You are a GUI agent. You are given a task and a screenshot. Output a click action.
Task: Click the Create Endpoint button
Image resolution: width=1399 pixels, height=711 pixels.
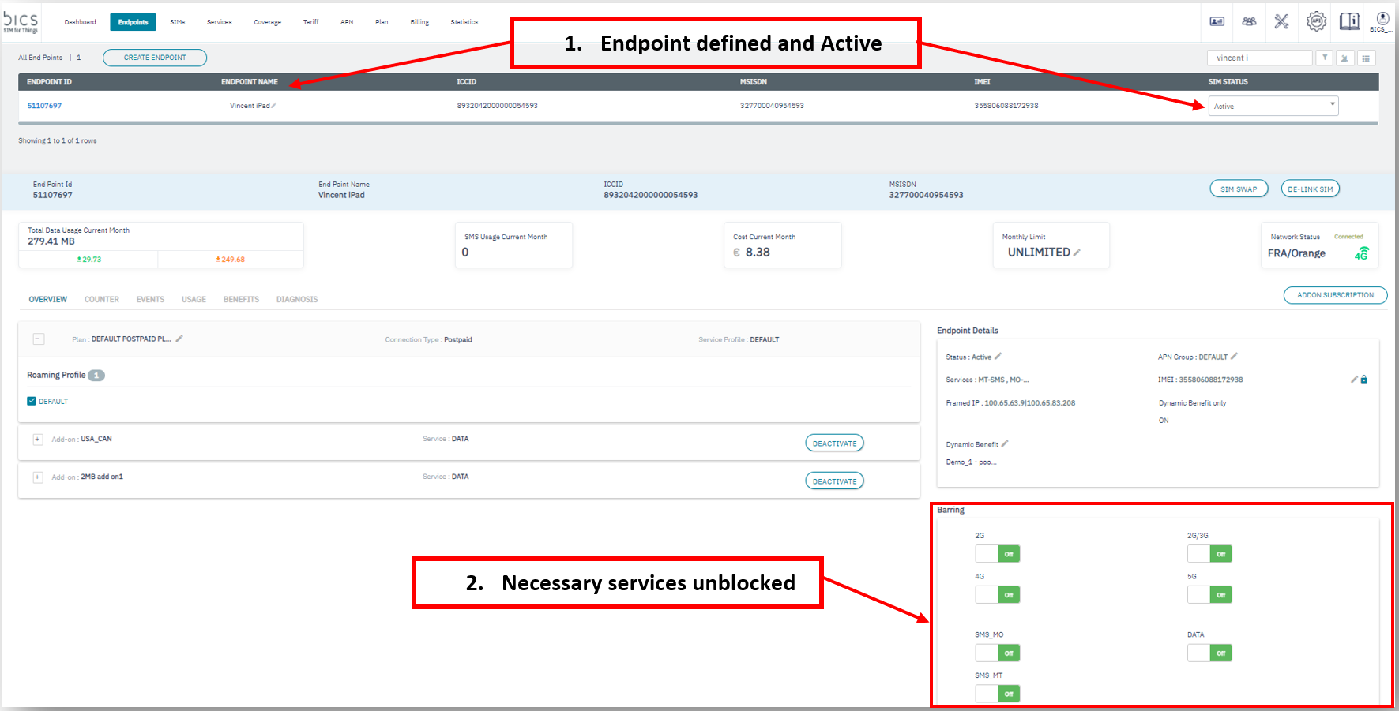click(155, 58)
